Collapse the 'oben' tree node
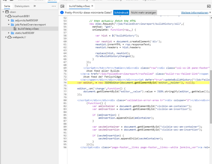The image size is (212, 164). click(x=3, y=12)
